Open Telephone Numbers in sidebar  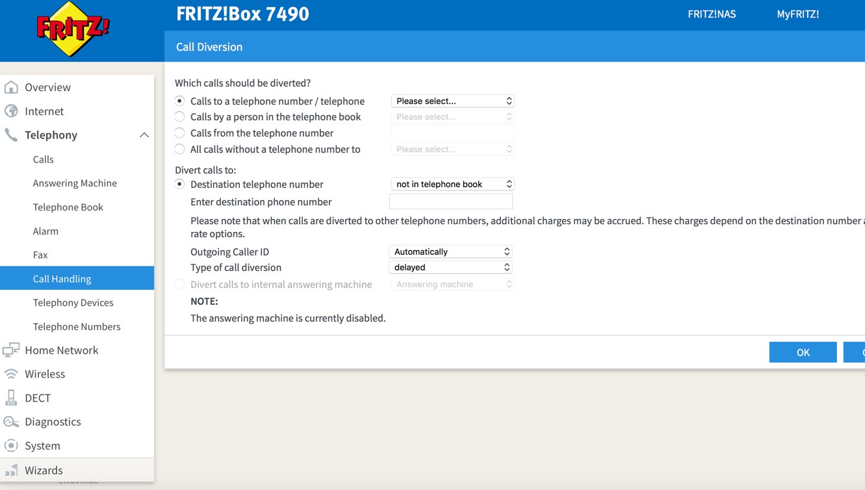tap(77, 327)
